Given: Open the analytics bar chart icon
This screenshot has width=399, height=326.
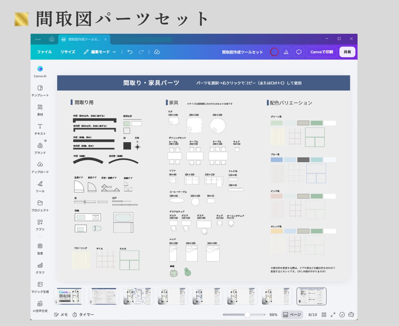Looking at the screenshot, I should point(286,52).
